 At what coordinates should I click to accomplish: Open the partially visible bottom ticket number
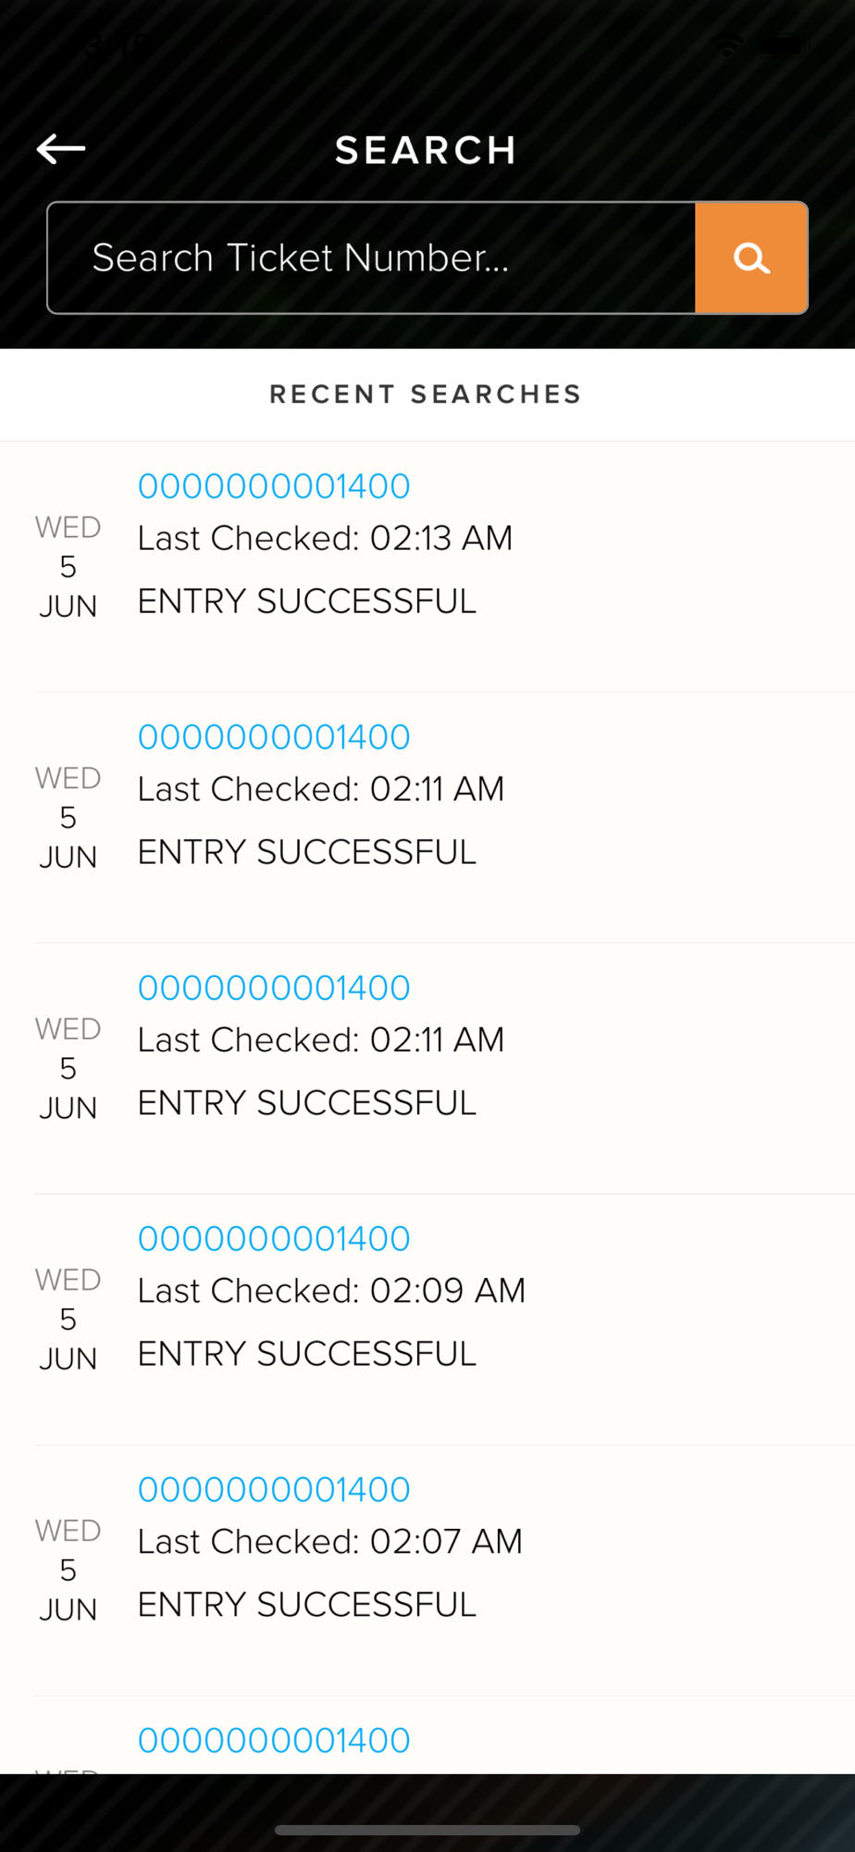[x=274, y=1741]
